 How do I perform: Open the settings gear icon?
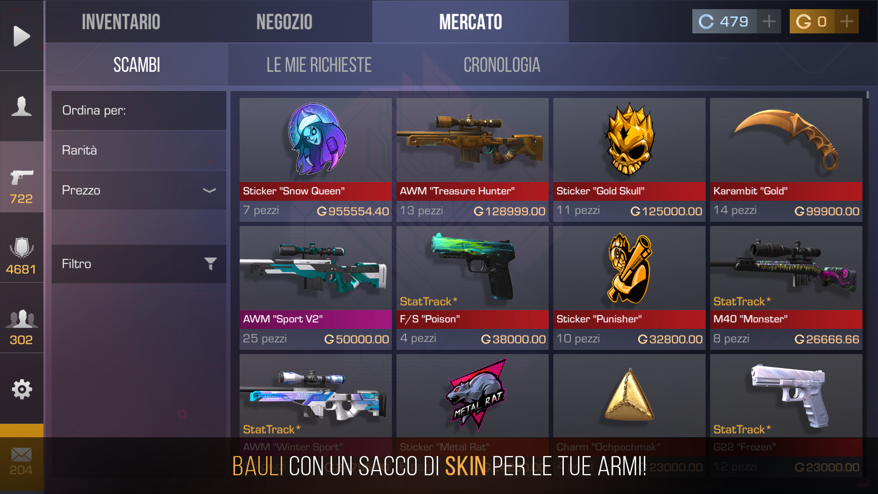(x=21, y=389)
